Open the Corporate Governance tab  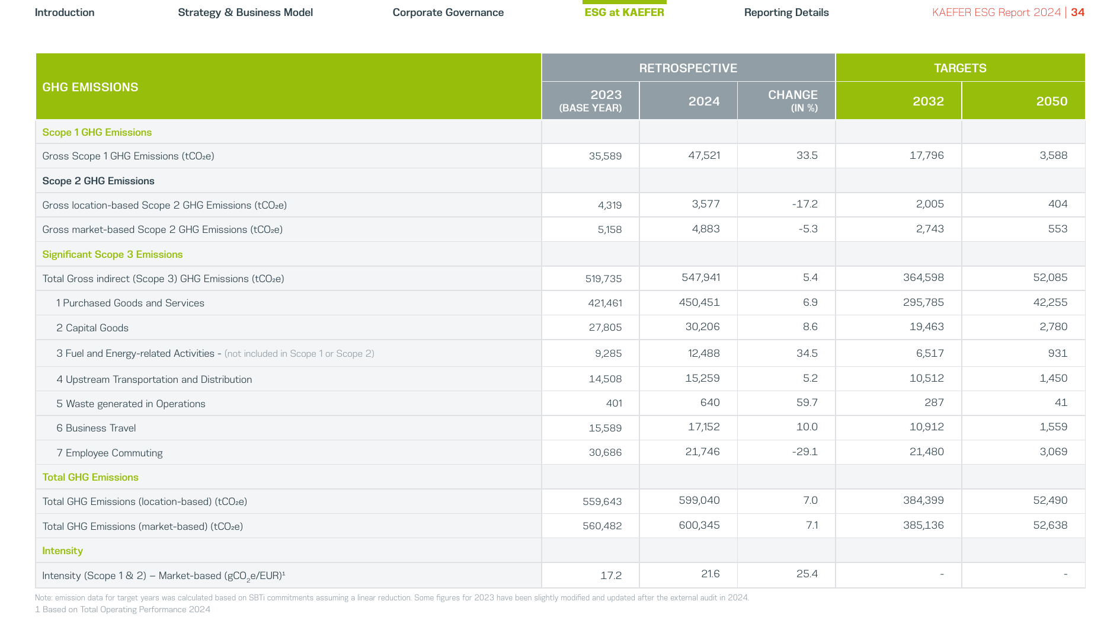point(448,12)
